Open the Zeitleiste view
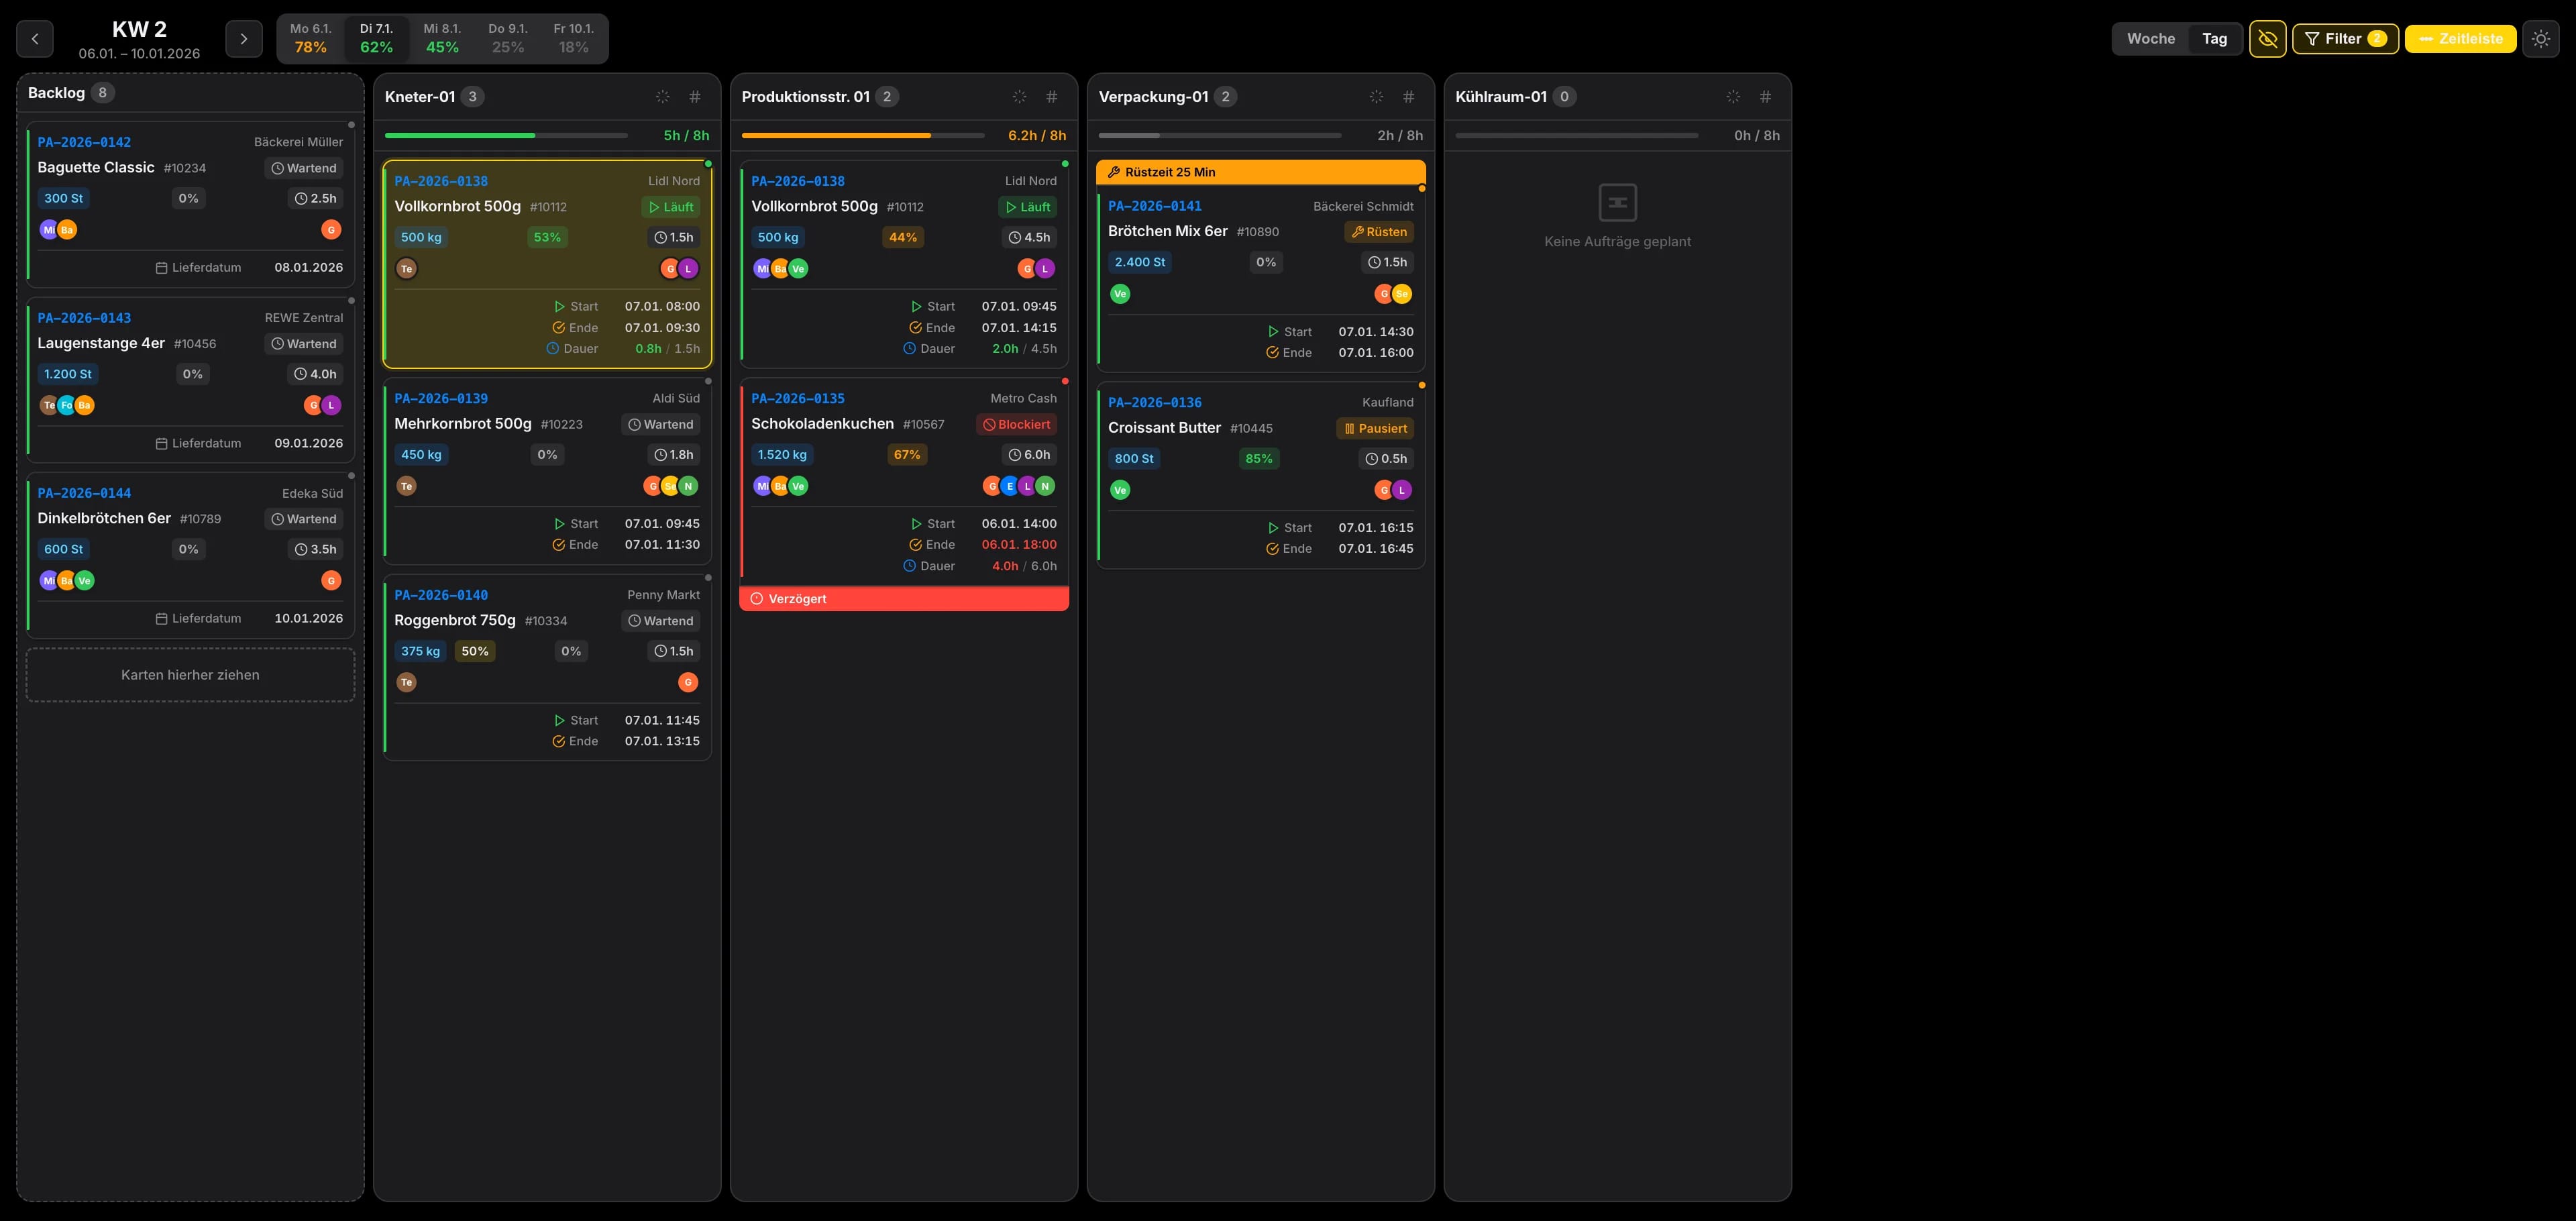Viewport: 2576px width, 1221px height. tap(2461, 39)
